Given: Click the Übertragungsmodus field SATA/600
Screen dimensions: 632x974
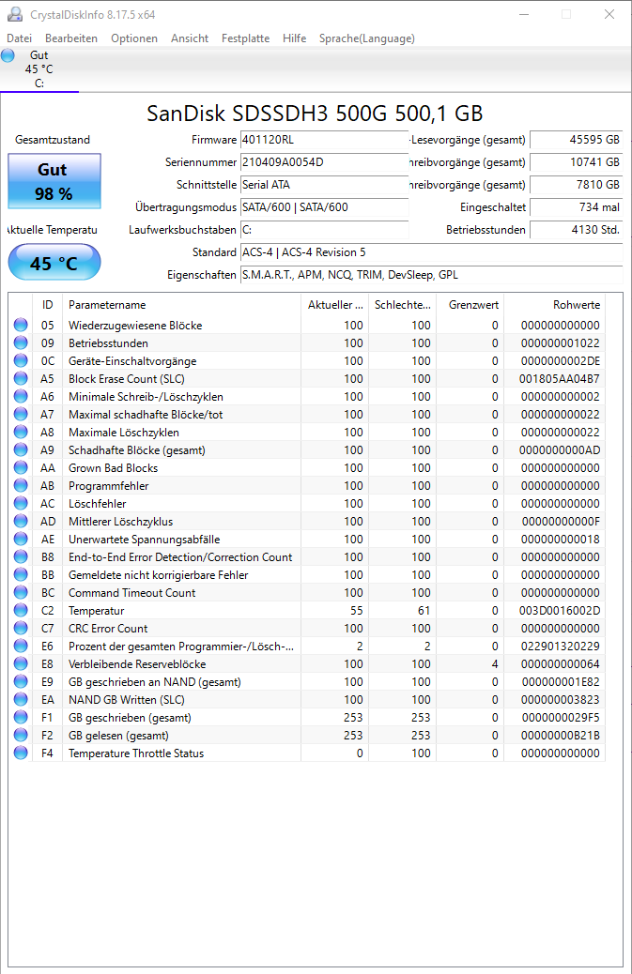Looking at the screenshot, I should pyautogui.click(x=324, y=206).
